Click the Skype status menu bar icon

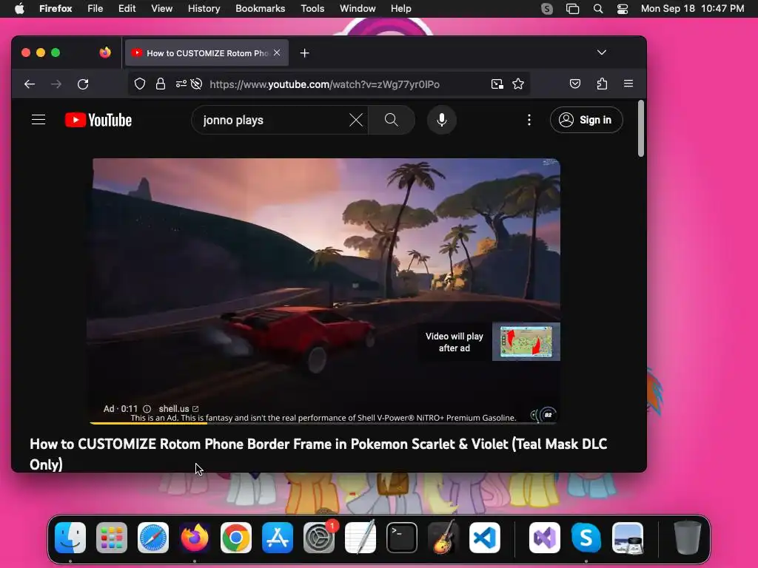click(x=547, y=9)
